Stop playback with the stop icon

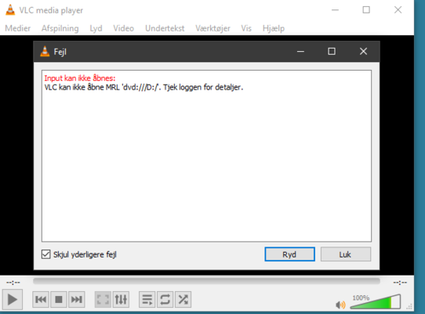tap(59, 299)
